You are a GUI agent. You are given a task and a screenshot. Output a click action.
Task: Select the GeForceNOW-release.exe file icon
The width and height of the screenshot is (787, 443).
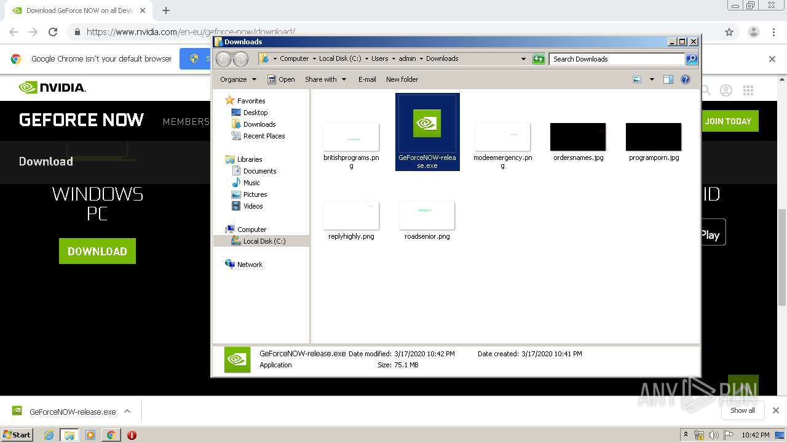427,132
